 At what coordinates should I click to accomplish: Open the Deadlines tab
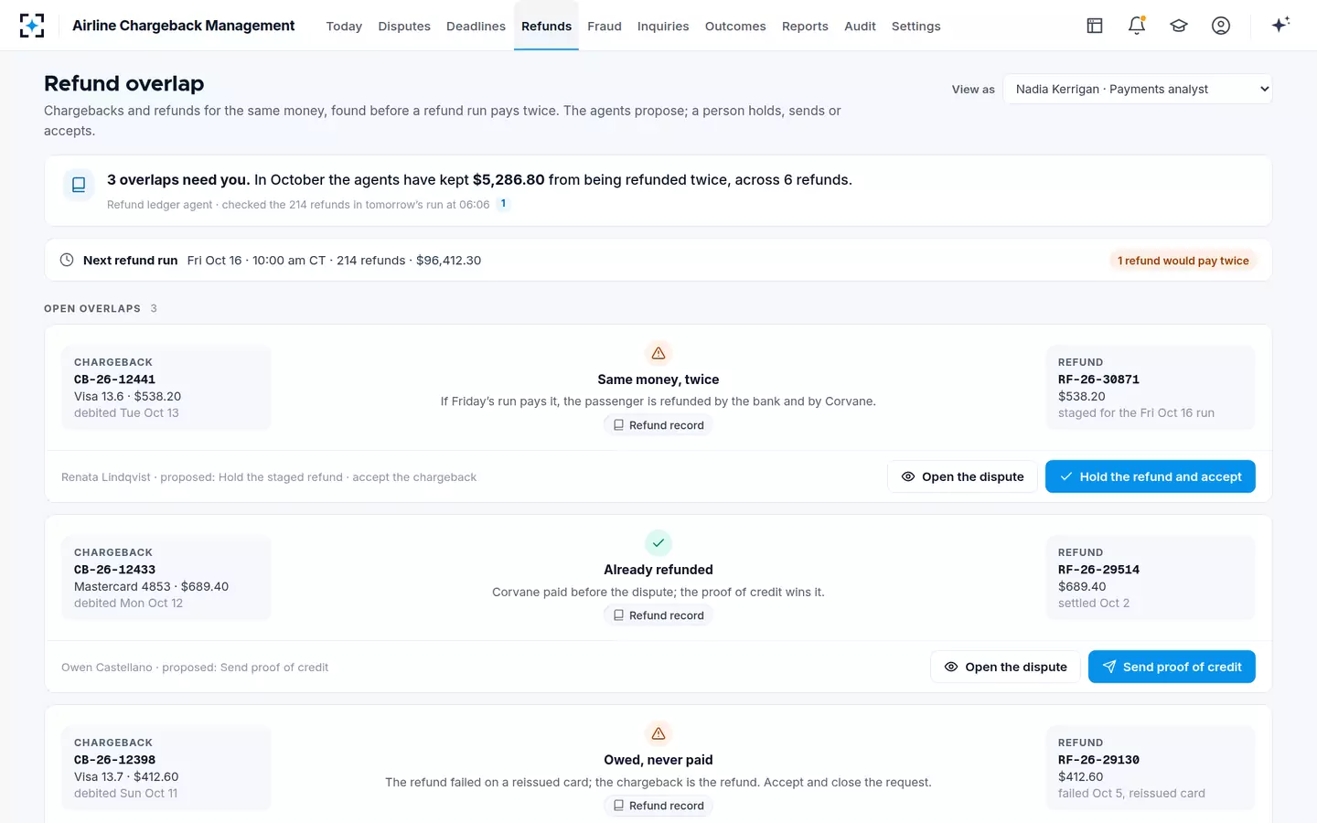tap(476, 27)
